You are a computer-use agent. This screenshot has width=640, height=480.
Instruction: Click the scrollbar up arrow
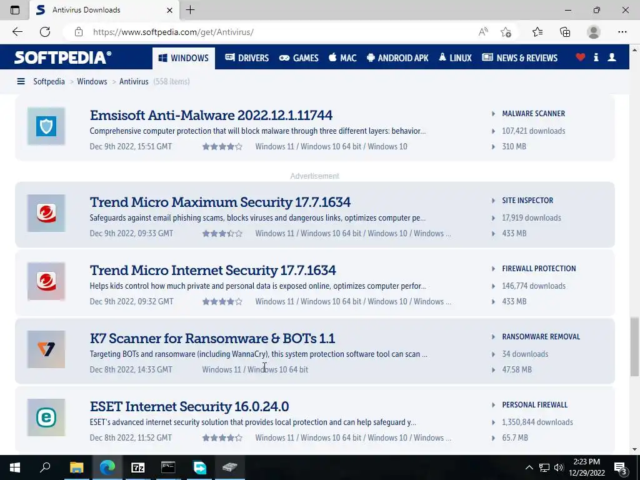634,50
